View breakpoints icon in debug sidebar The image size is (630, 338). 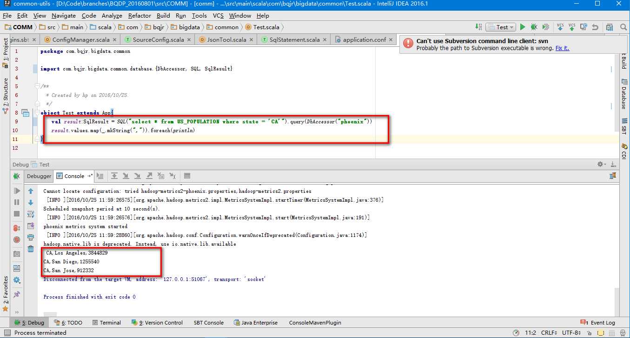click(x=17, y=228)
